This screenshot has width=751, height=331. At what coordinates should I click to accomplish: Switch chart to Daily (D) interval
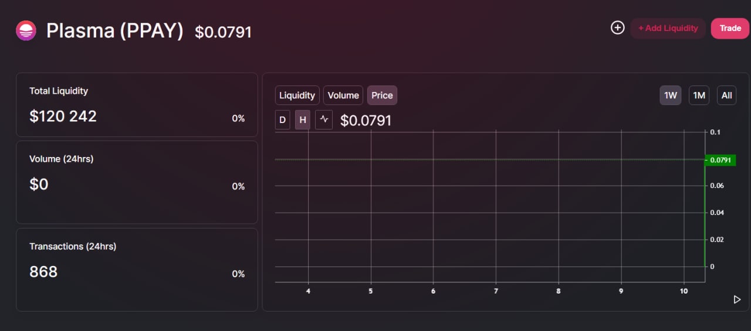(282, 120)
